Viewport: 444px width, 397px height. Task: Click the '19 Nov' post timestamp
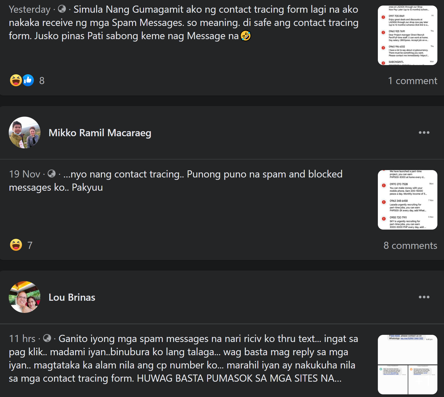[x=25, y=174]
